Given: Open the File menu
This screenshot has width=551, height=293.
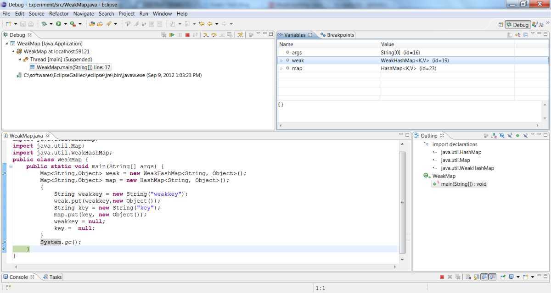Looking at the screenshot, I should pyautogui.click(x=6, y=14).
